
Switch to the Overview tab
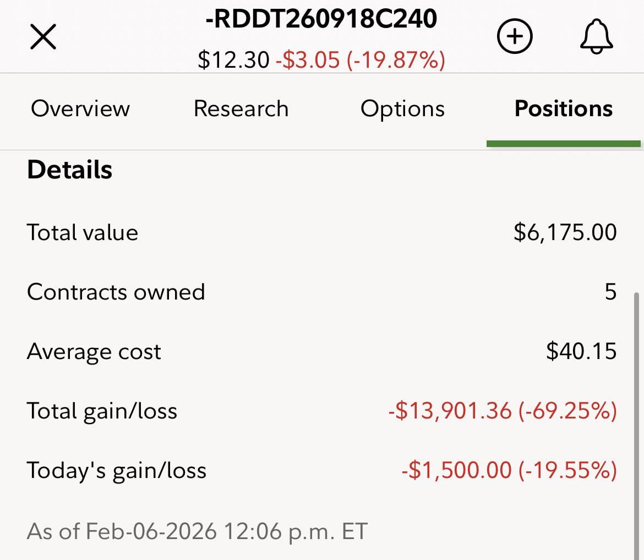(80, 108)
